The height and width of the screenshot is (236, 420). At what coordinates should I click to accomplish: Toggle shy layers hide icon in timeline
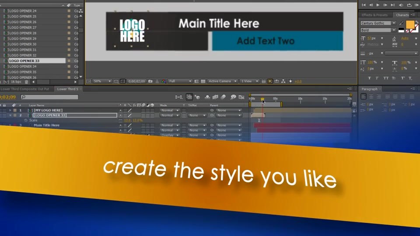click(207, 97)
